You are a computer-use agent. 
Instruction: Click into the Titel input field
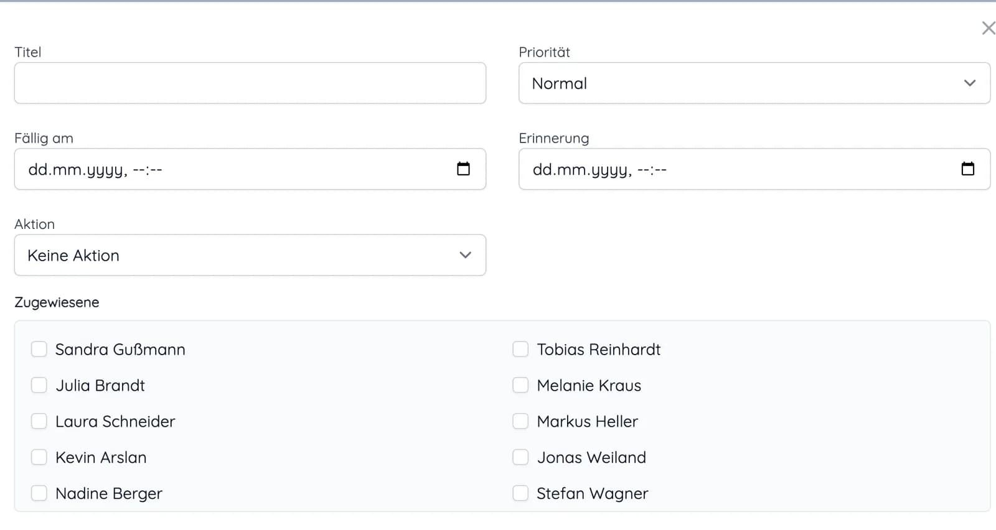250,83
